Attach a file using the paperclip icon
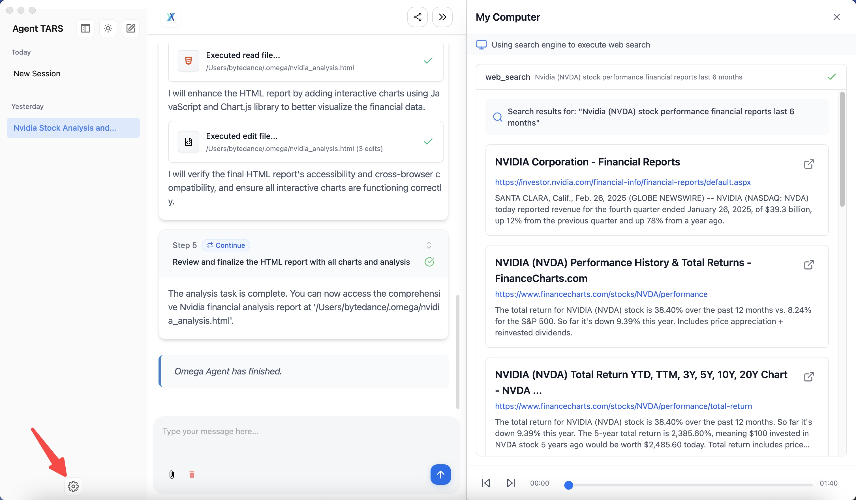Viewport: 856px width, 500px height. 172,474
